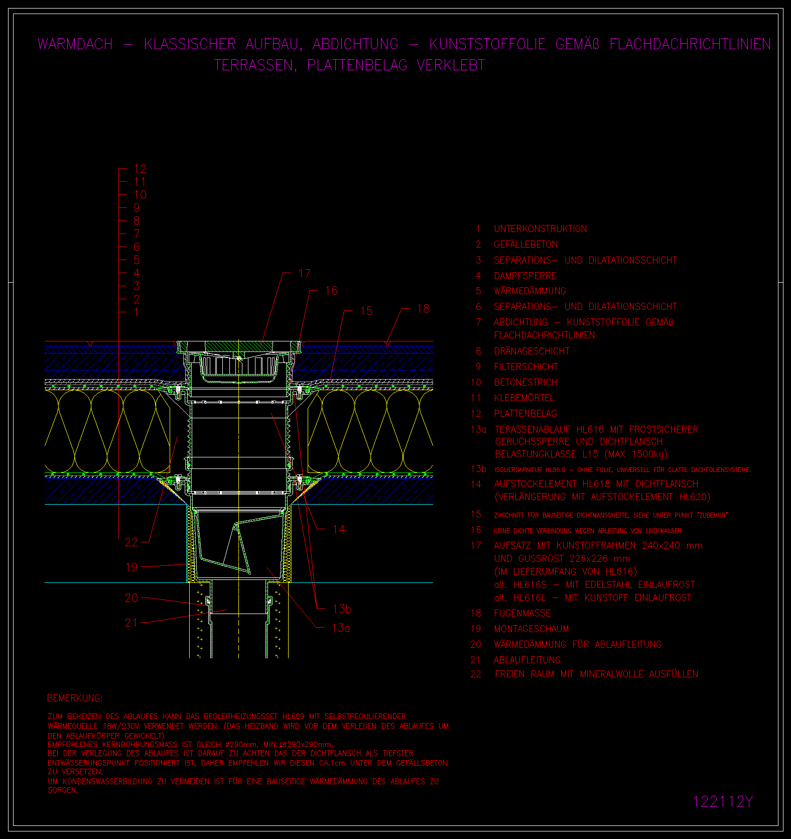
Task: Select legend entry FREIEN RAUM MIT MINERALWOLLE AUSFÜLLEN
Action: click(596, 674)
